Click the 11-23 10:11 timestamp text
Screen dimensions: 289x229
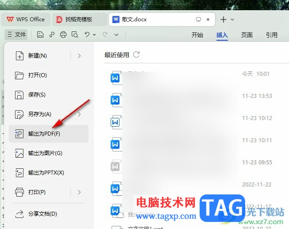257,140
